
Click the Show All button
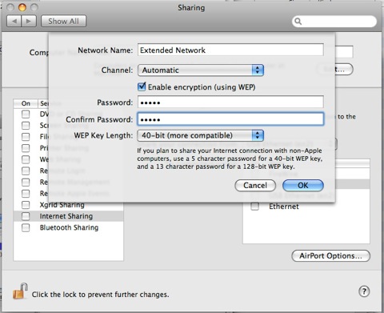pos(63,21)
